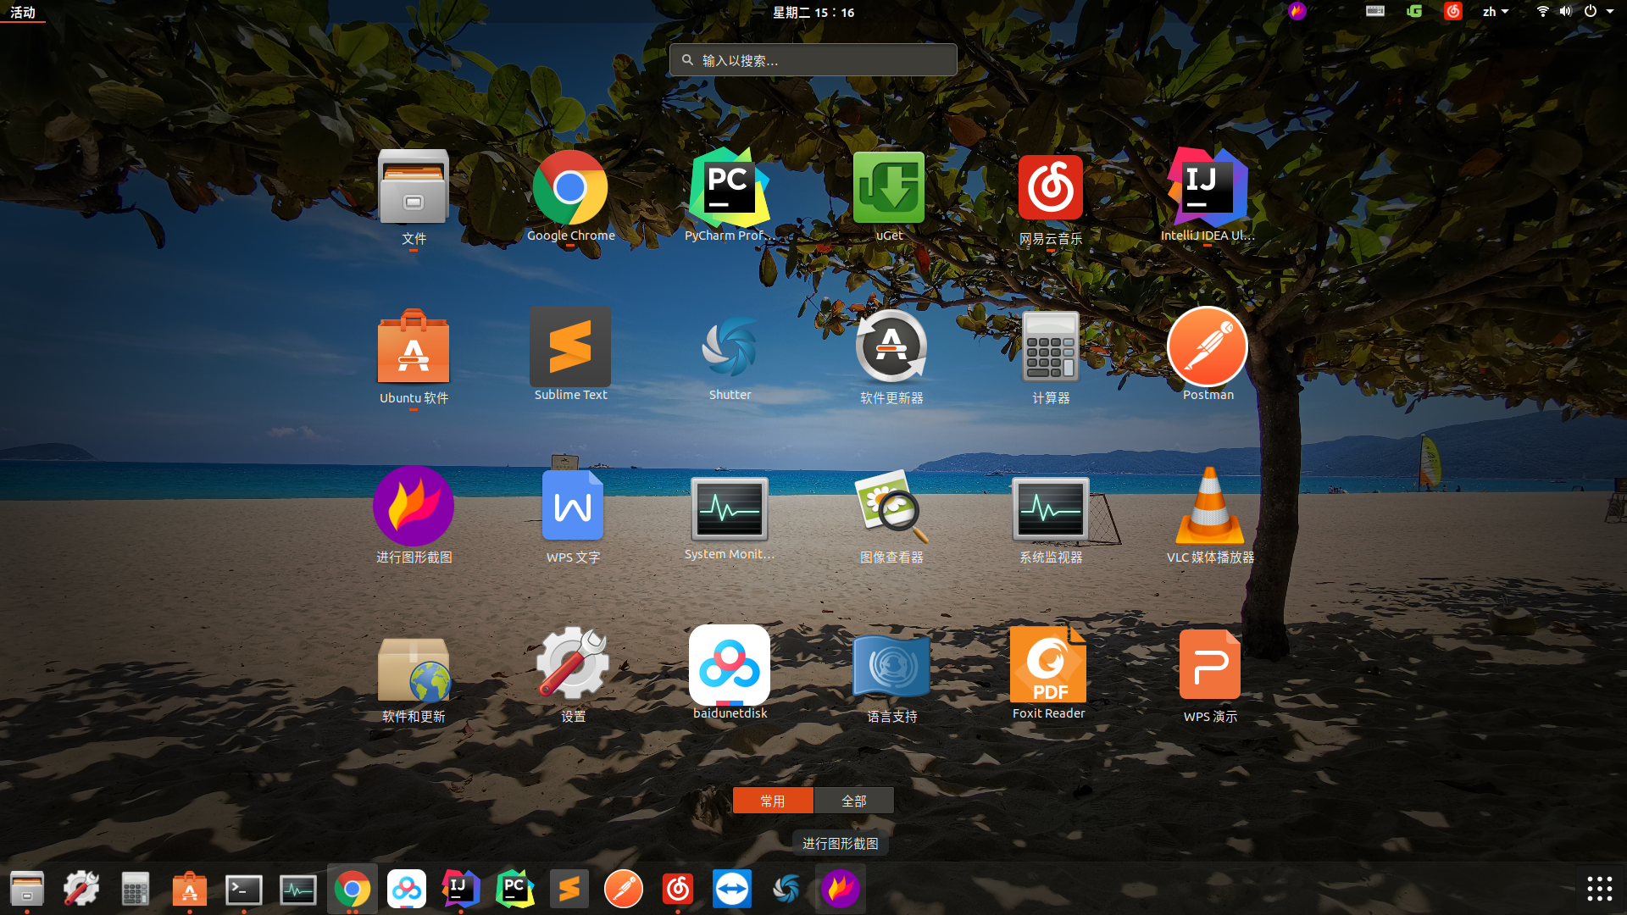Open the 活动 menu
The image size is (1627, 915).
[x=23, y=12]
